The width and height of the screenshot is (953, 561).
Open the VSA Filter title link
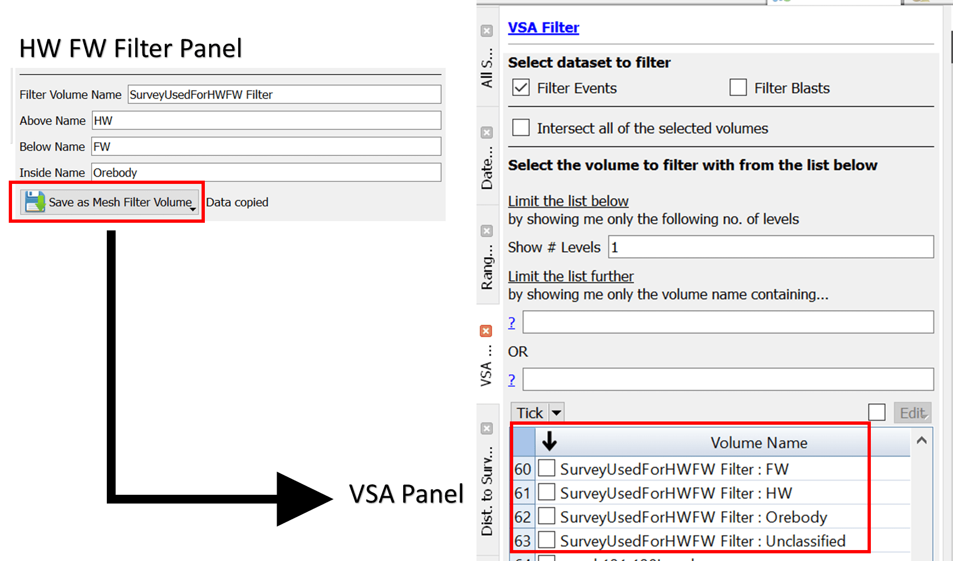click(543, 27)
